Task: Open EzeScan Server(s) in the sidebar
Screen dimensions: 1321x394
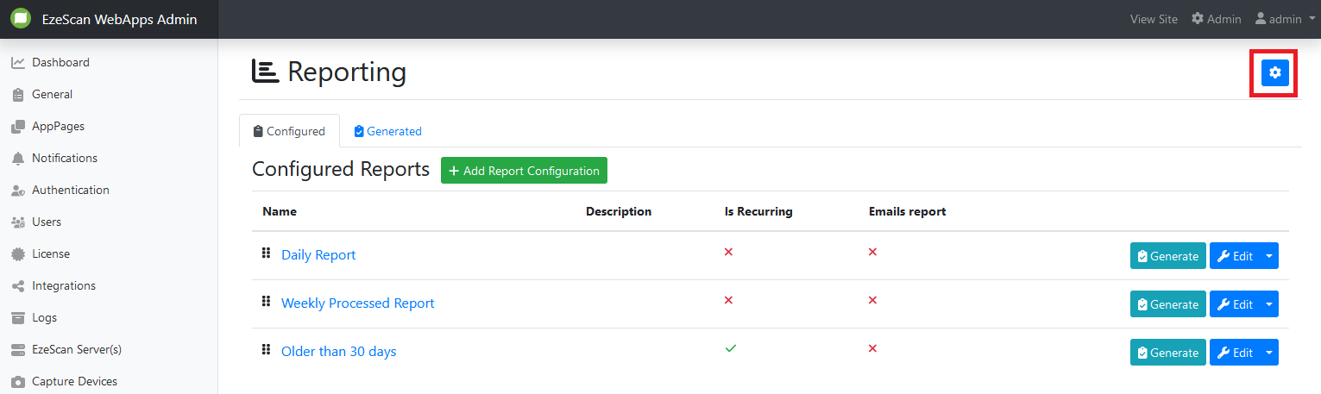Action: point(76,349)
